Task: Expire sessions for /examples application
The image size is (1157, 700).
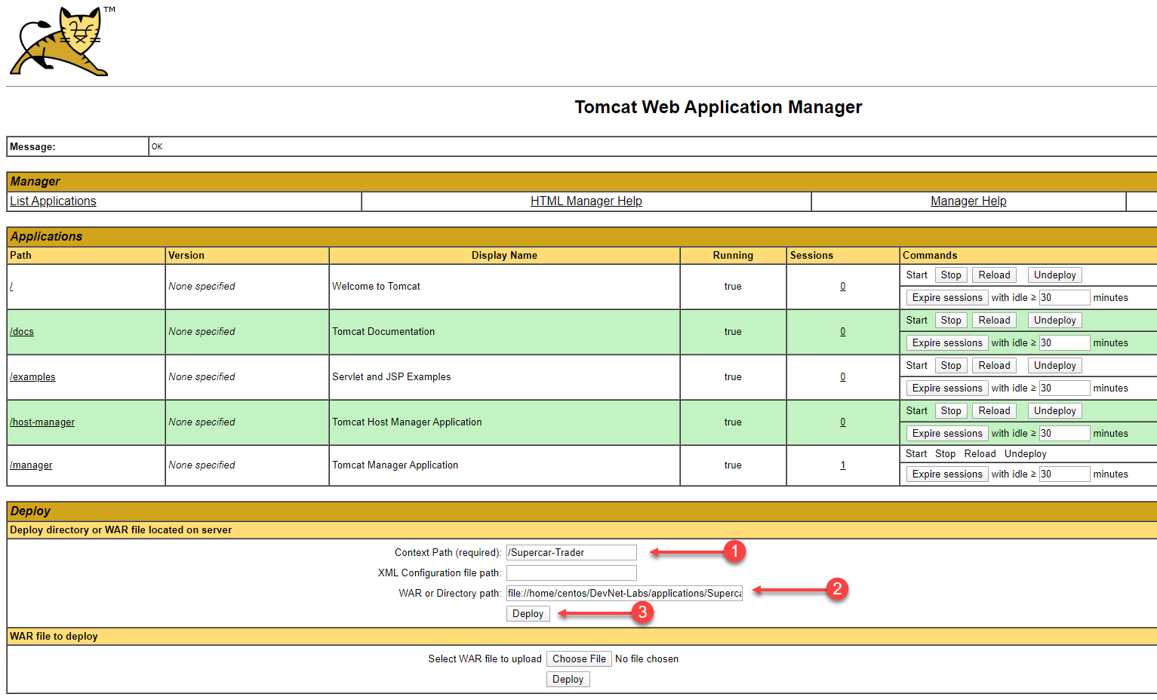Action: point(947,388)
